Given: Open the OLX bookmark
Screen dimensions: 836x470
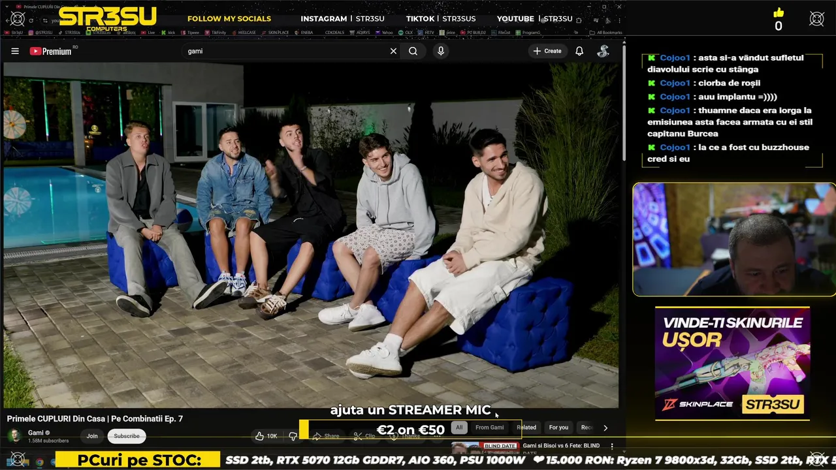Looking at the screenshot, I should coord(405,32).
